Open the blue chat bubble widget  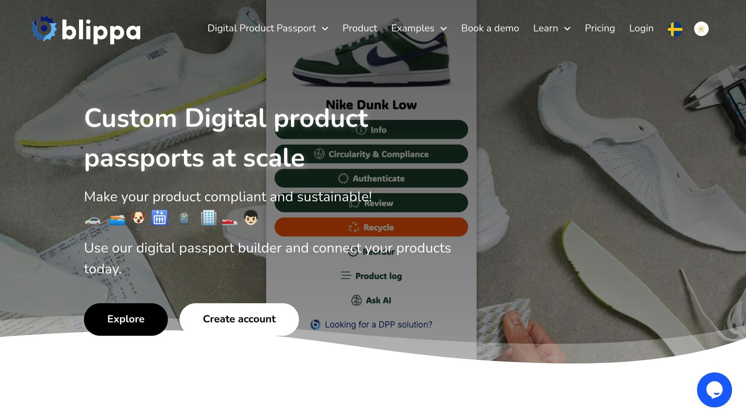tap(714, 390)
